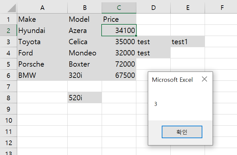Select the cell containing 67500
Screen dimensions: 237x155
click(119, 75)
